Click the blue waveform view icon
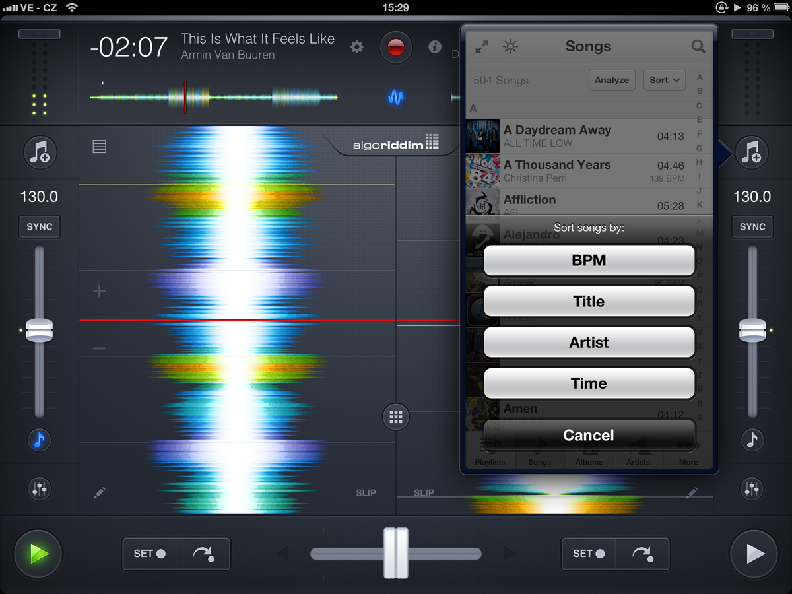This screenshot has width=792, height=594. tap(395, 98)
